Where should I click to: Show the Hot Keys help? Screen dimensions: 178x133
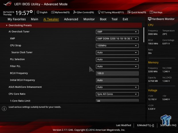[x=156, y=12]
